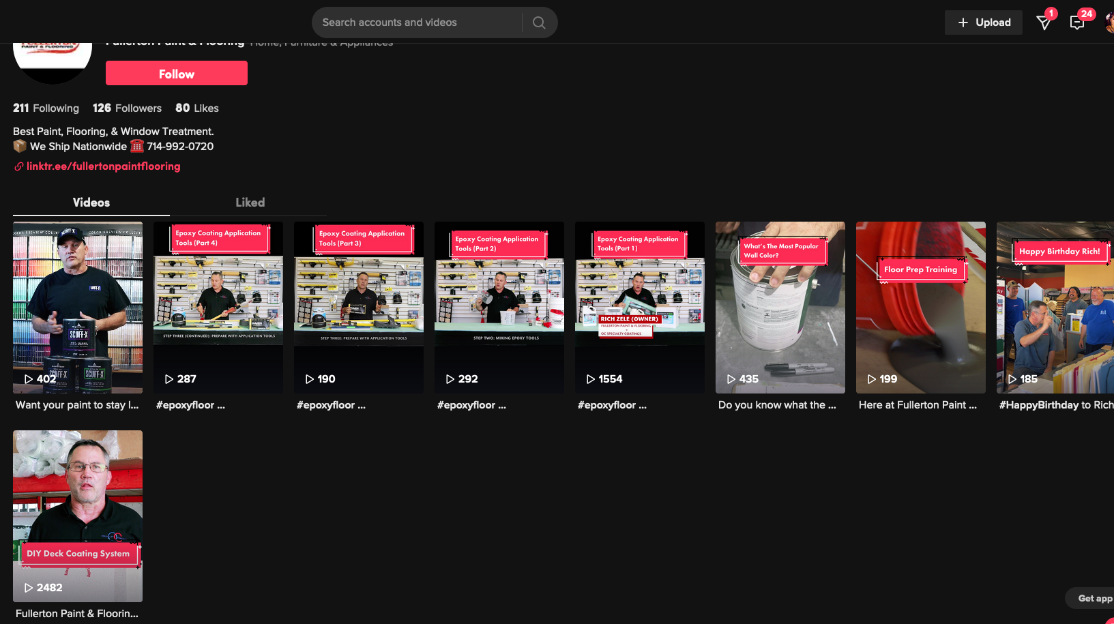Screen dimensions: 1114x624
Task: Open the Scuff-X paint video thumbnail
Action: coord(78,308)
